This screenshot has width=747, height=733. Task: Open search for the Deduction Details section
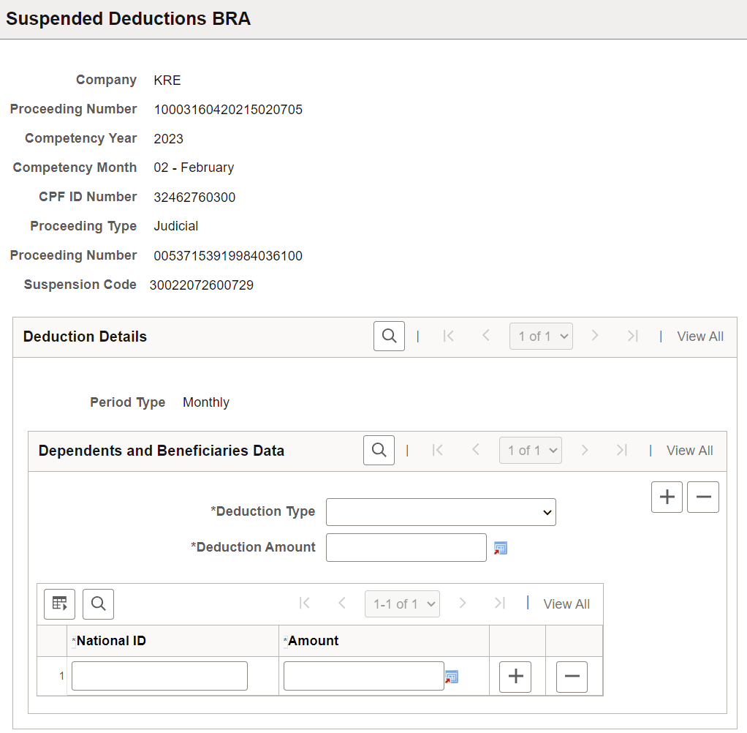(x=389, y=336)
